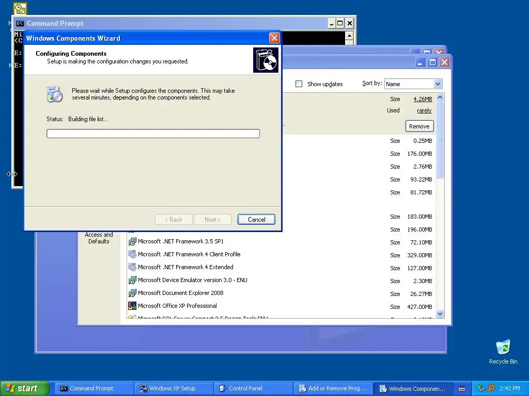Click the yellow desktop icon at top-left
The width and height of the screenshot is (529, 396).
coord(20,9)
